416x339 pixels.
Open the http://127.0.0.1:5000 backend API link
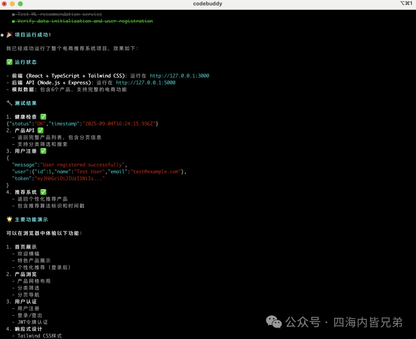tap(146, 83)
